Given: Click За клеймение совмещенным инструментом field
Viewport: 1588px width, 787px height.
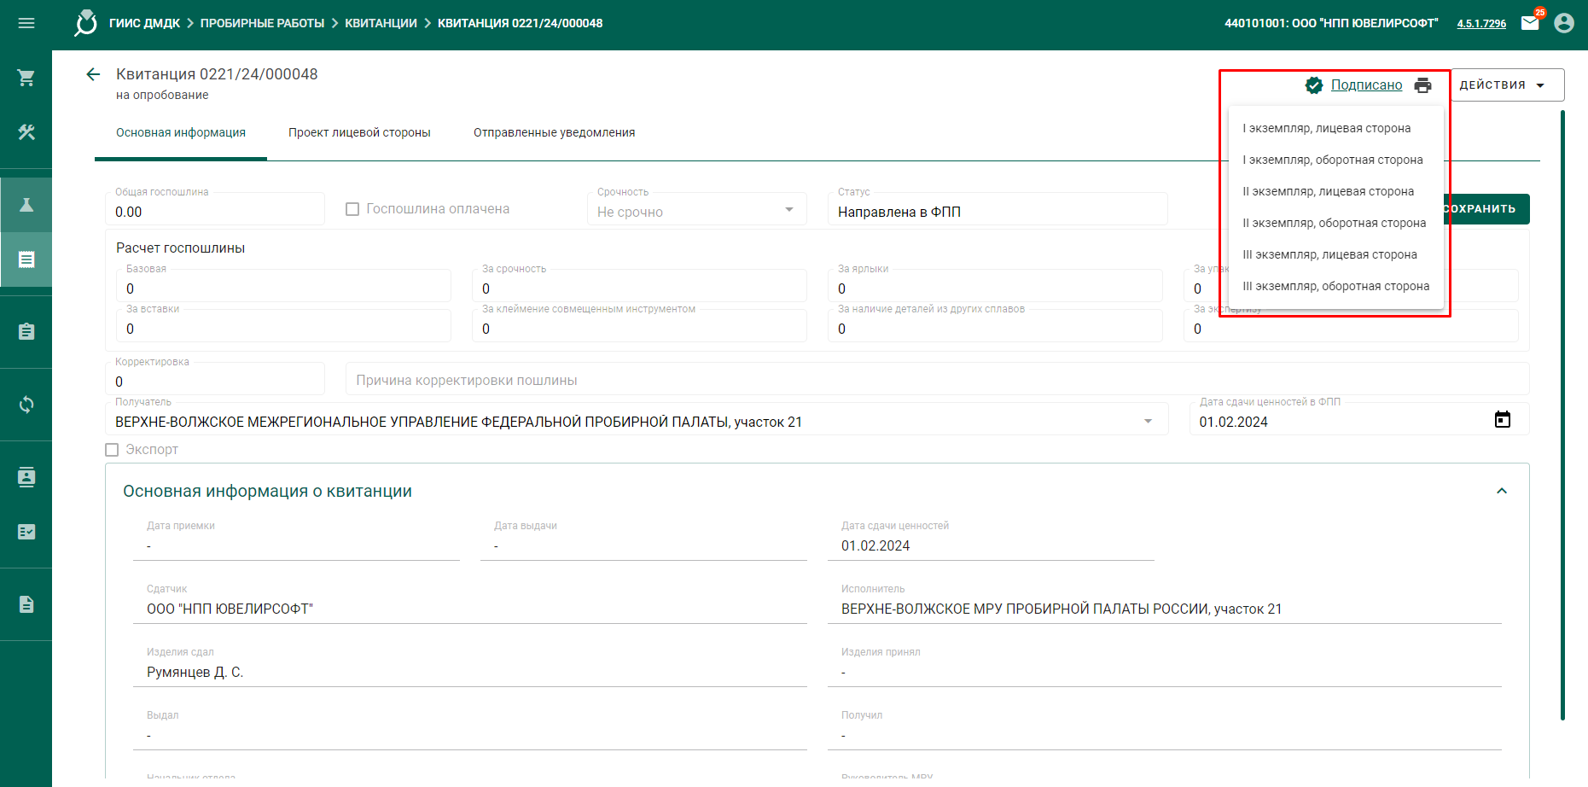Looking at the screenshot, I should pyautogui.click(x=639, y=326).
